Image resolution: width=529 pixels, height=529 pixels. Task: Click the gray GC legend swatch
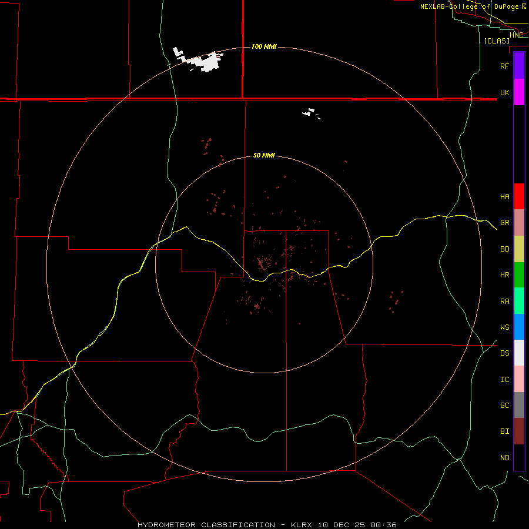click(519, 405)
